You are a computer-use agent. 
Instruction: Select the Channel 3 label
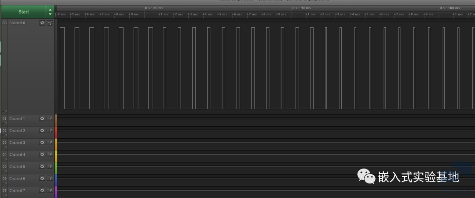point(17,143)
